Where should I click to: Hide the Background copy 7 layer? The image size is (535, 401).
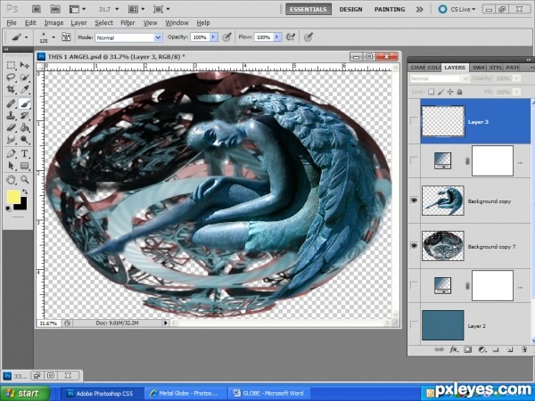click(x=414, y=246)
